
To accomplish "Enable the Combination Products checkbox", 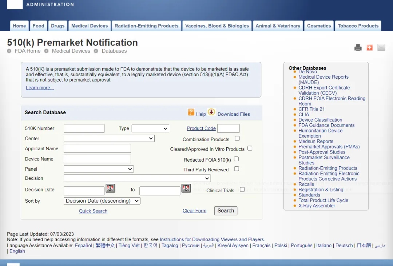I will coord(237,138).
